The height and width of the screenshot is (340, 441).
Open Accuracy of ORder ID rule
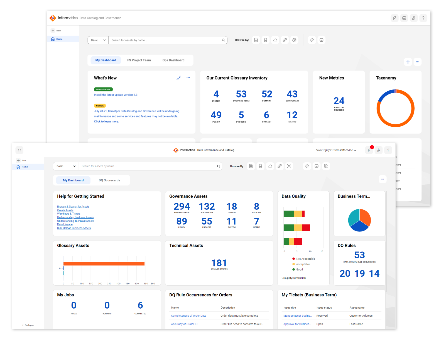click(184, 324)
